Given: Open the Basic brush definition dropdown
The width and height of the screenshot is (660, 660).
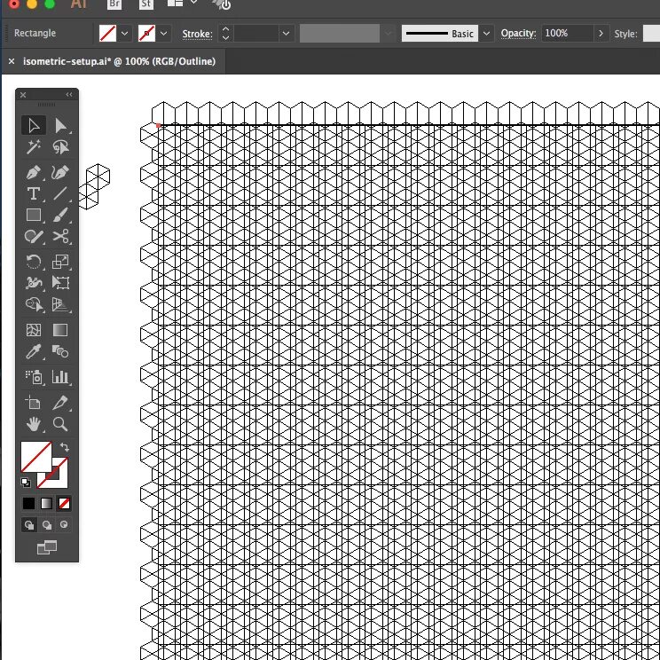Looking at the screenshot, I should tap(486, 33).
